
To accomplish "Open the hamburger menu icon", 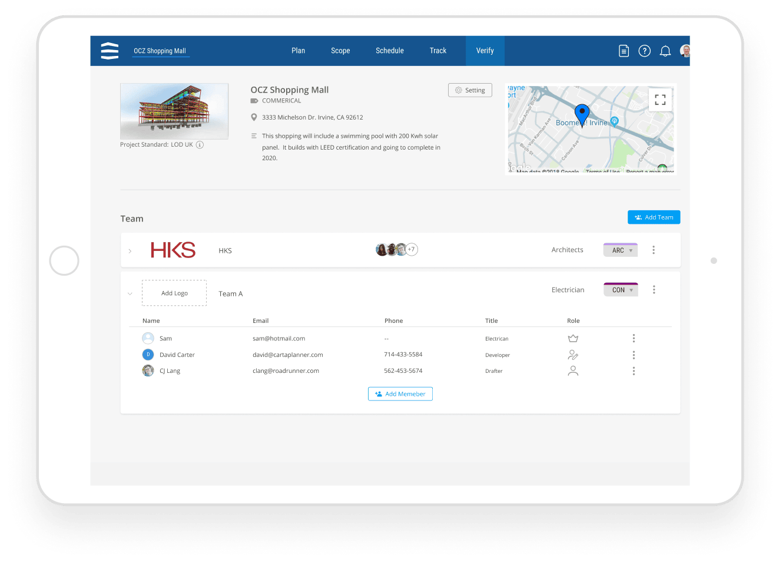I will click(110, 51).
